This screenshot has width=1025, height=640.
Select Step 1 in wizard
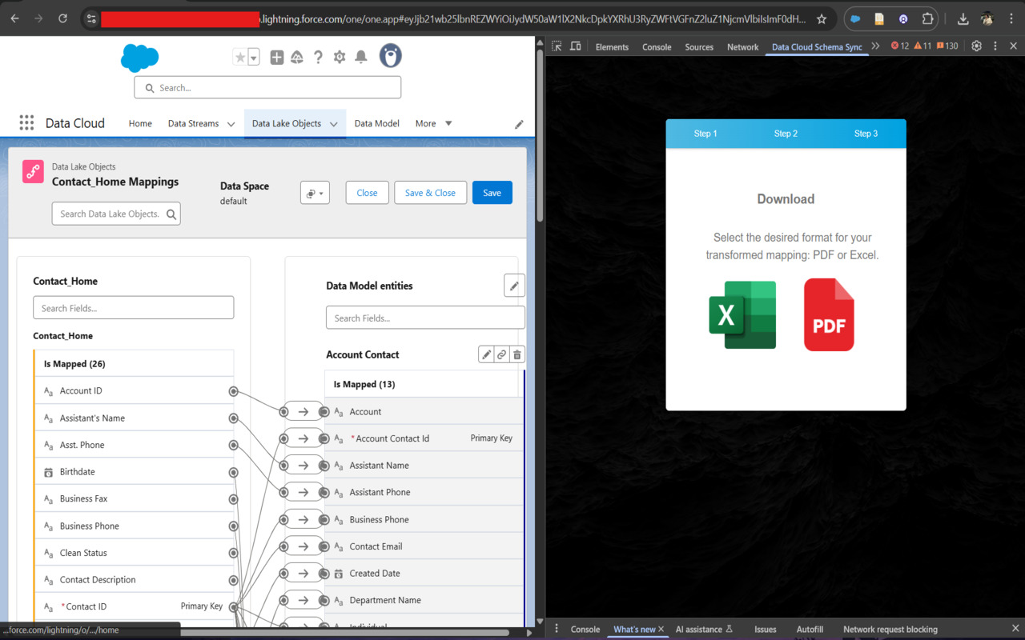(705, 134)
